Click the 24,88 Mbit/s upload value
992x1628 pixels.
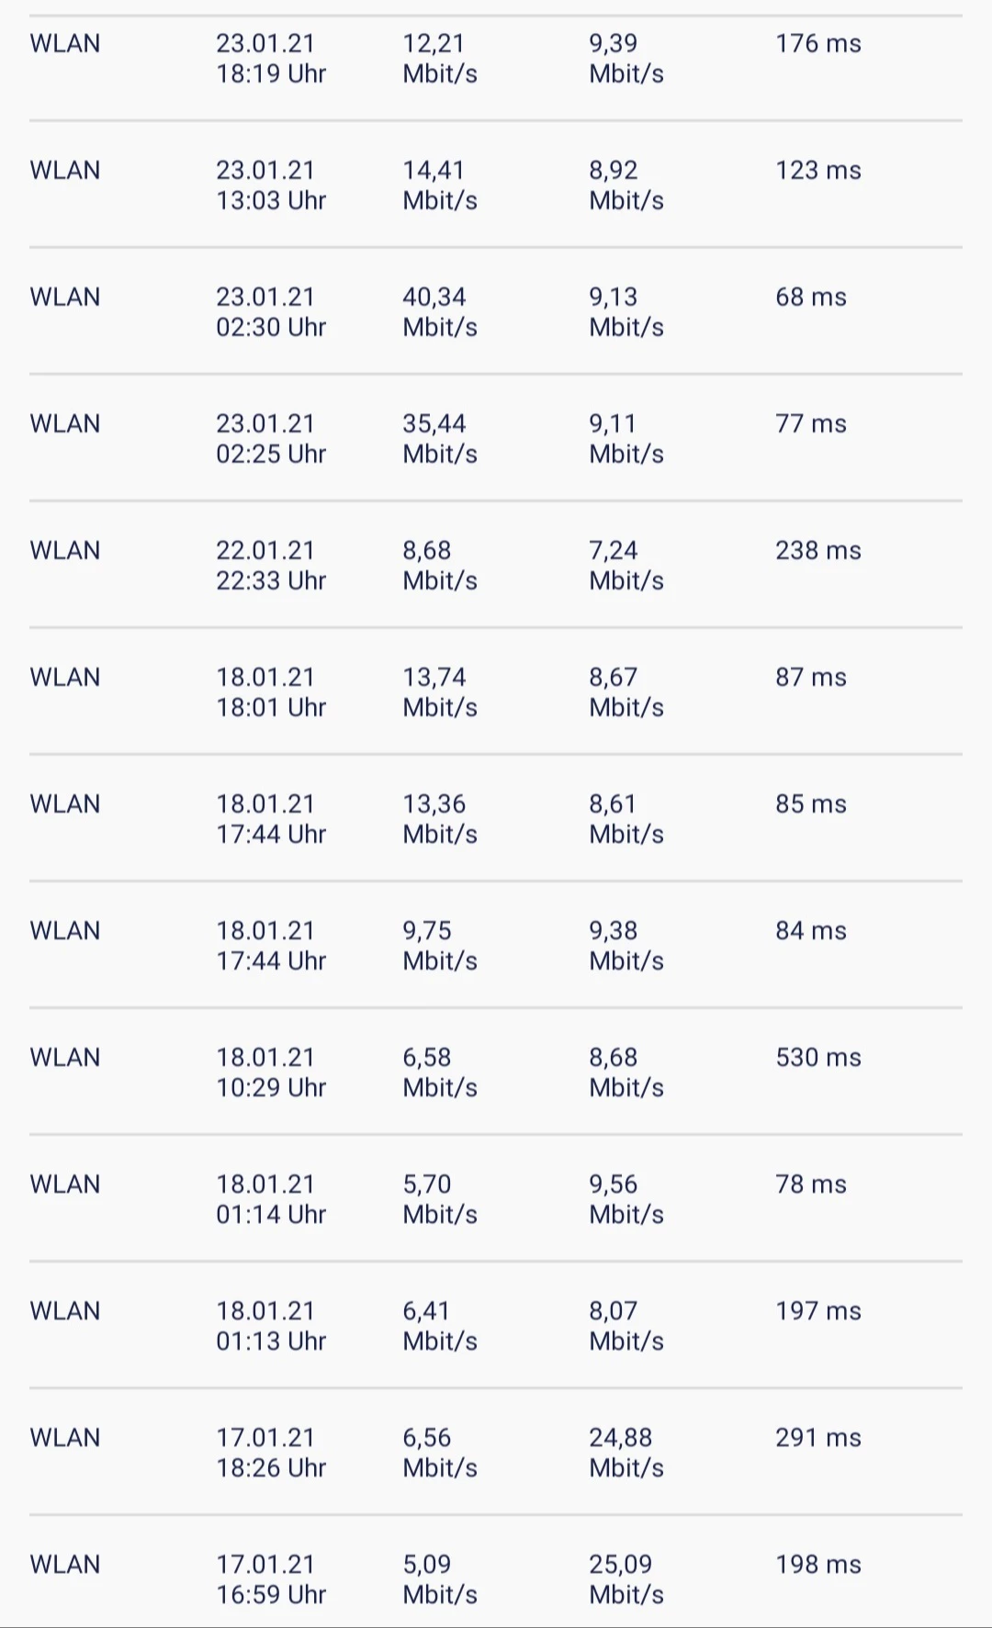coord(626,1453)
